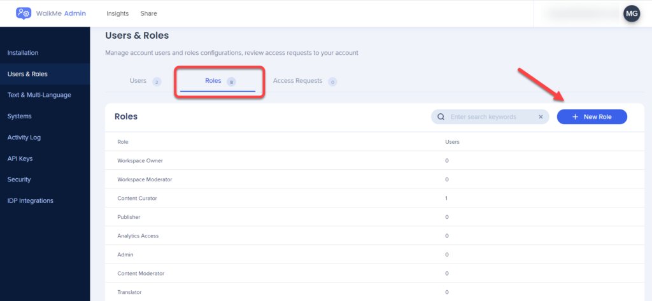Screen dimensions: 652x301
Task: Select the Content Moderator role row
Action: (x=374, y=273)
